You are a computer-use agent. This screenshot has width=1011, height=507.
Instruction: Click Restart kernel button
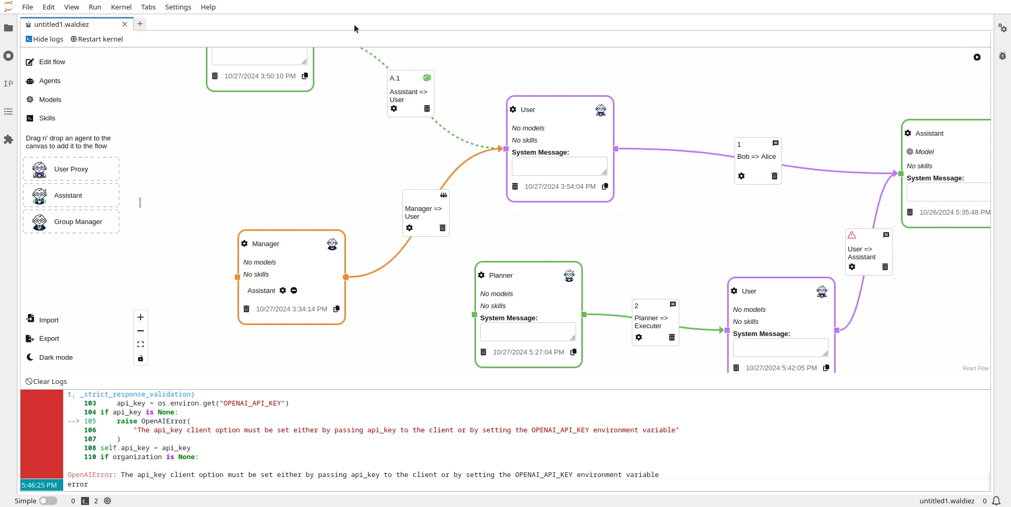pyautogui.click(x=97, y=39)
